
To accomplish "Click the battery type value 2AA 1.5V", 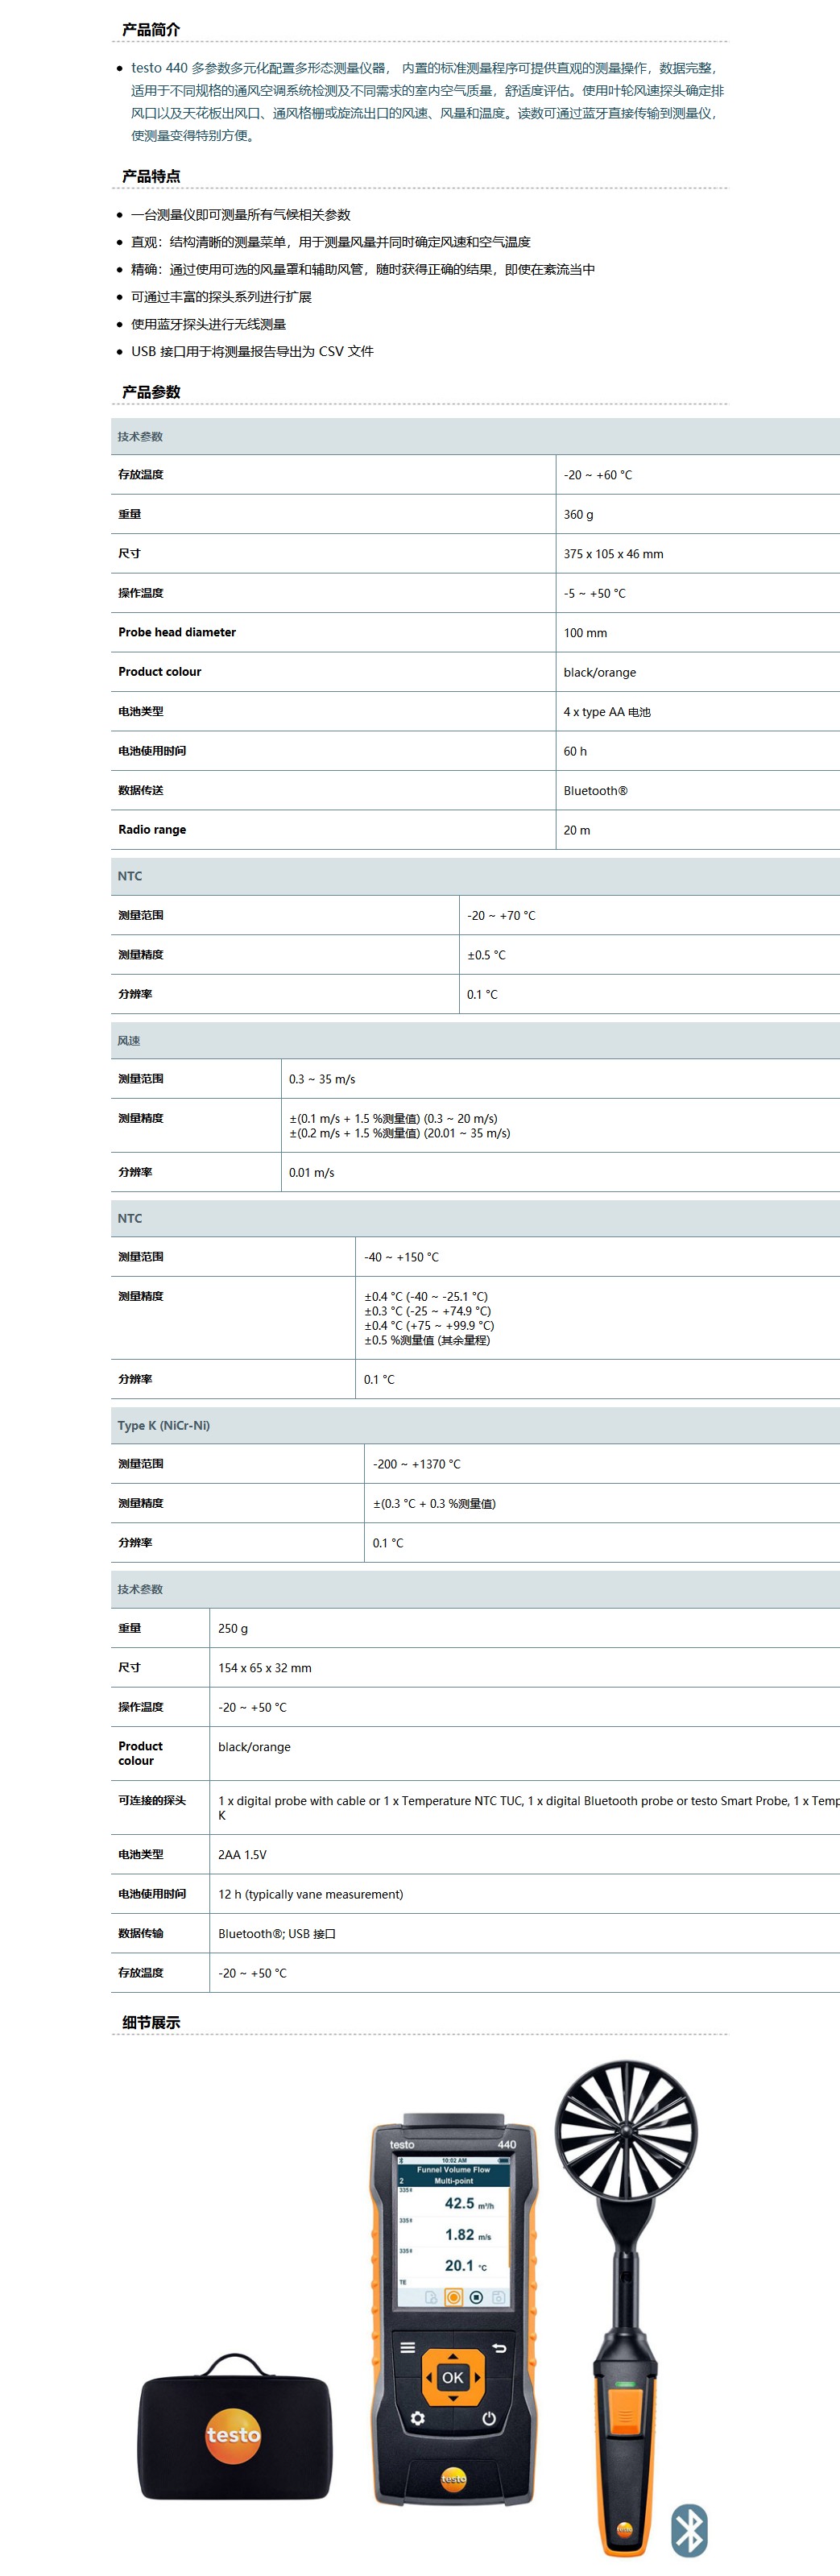I will [242, 1855].
